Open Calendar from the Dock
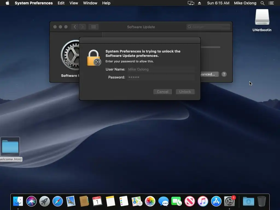This screenshot has width=280, height=210. pos(97,201)
